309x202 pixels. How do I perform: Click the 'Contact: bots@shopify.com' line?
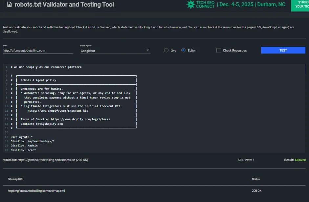(x=42, y=124)
